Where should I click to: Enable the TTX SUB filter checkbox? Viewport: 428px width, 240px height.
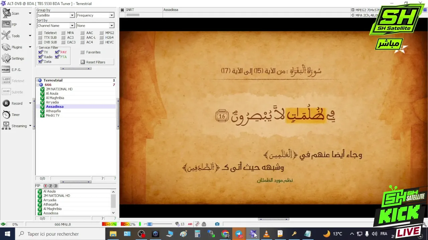coord(40,38)
